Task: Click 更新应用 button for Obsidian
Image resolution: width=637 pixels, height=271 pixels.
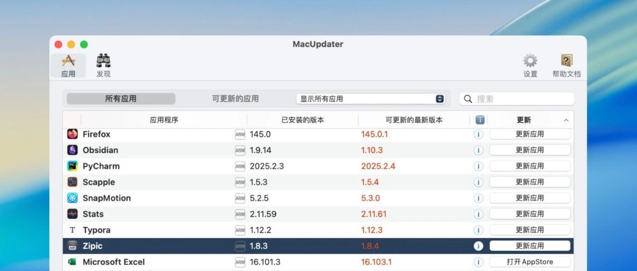Action: (x=530, y=150)
